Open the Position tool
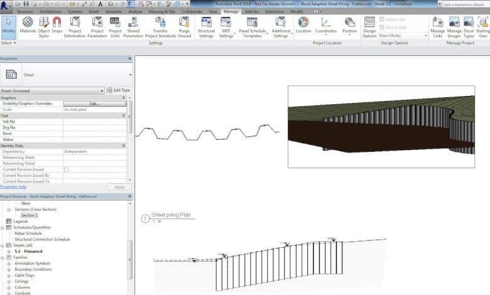This screenshot has height=295, width=490. (x=349, y=26)
